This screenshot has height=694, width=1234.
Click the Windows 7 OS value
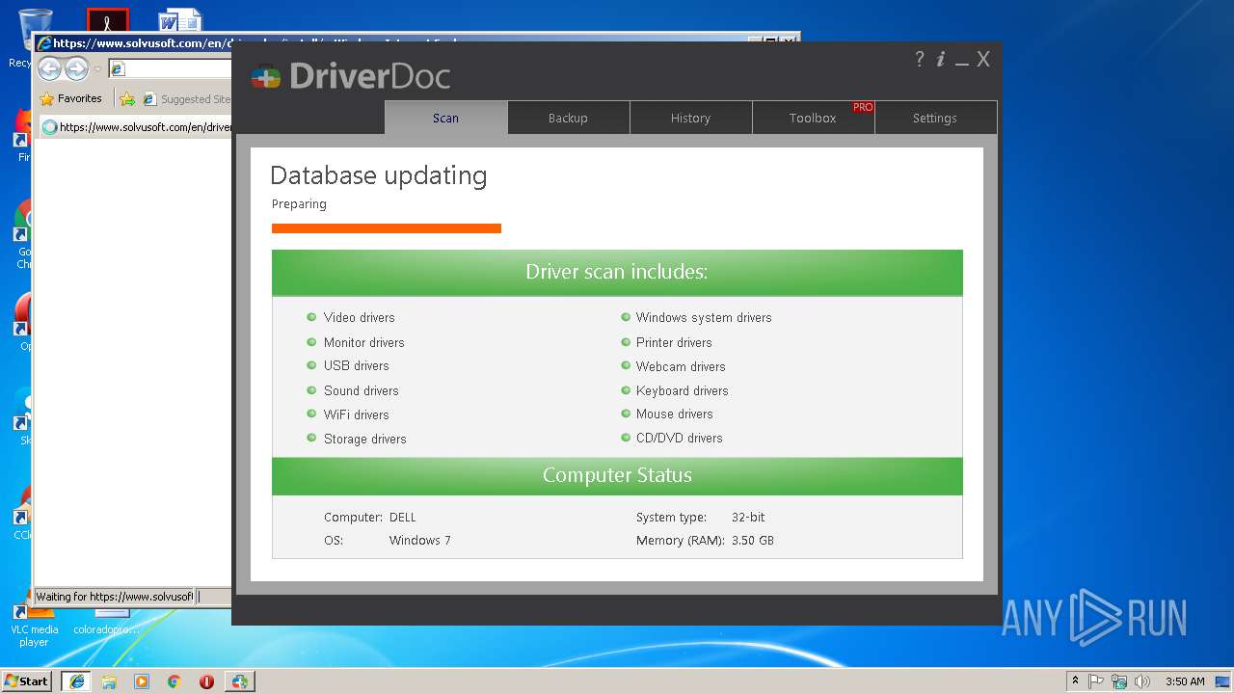[x=419, y=541]
